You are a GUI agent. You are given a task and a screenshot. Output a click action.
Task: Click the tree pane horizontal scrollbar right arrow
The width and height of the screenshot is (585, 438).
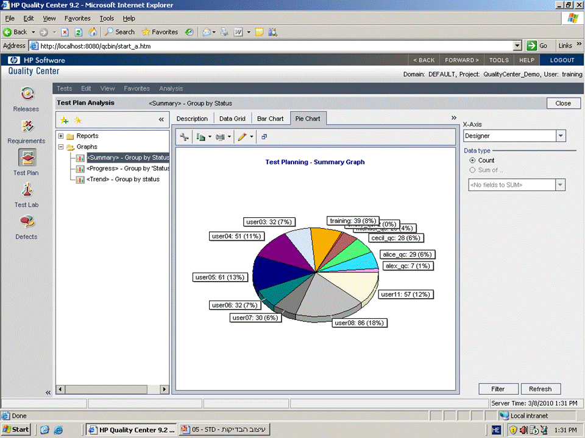click(x=164, y=389)
